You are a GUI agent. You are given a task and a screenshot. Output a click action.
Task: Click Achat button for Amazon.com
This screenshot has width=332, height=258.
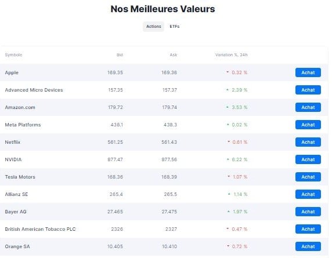coord(308,107)
